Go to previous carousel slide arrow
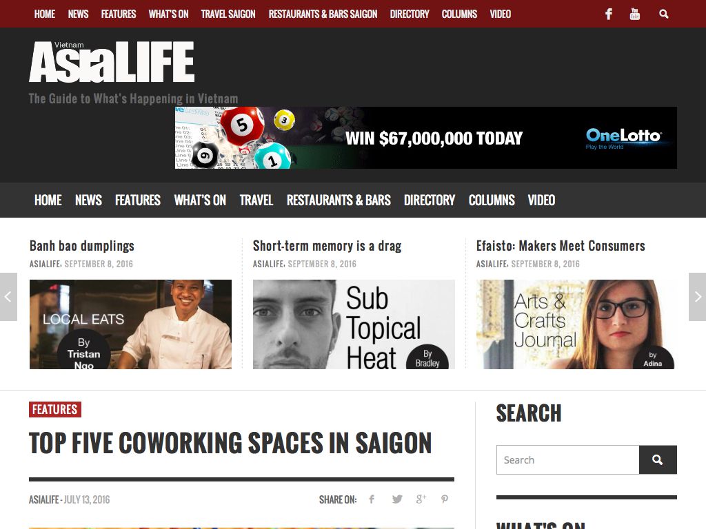The height and width of the screenshot is (529, 706). pos(8,297)
